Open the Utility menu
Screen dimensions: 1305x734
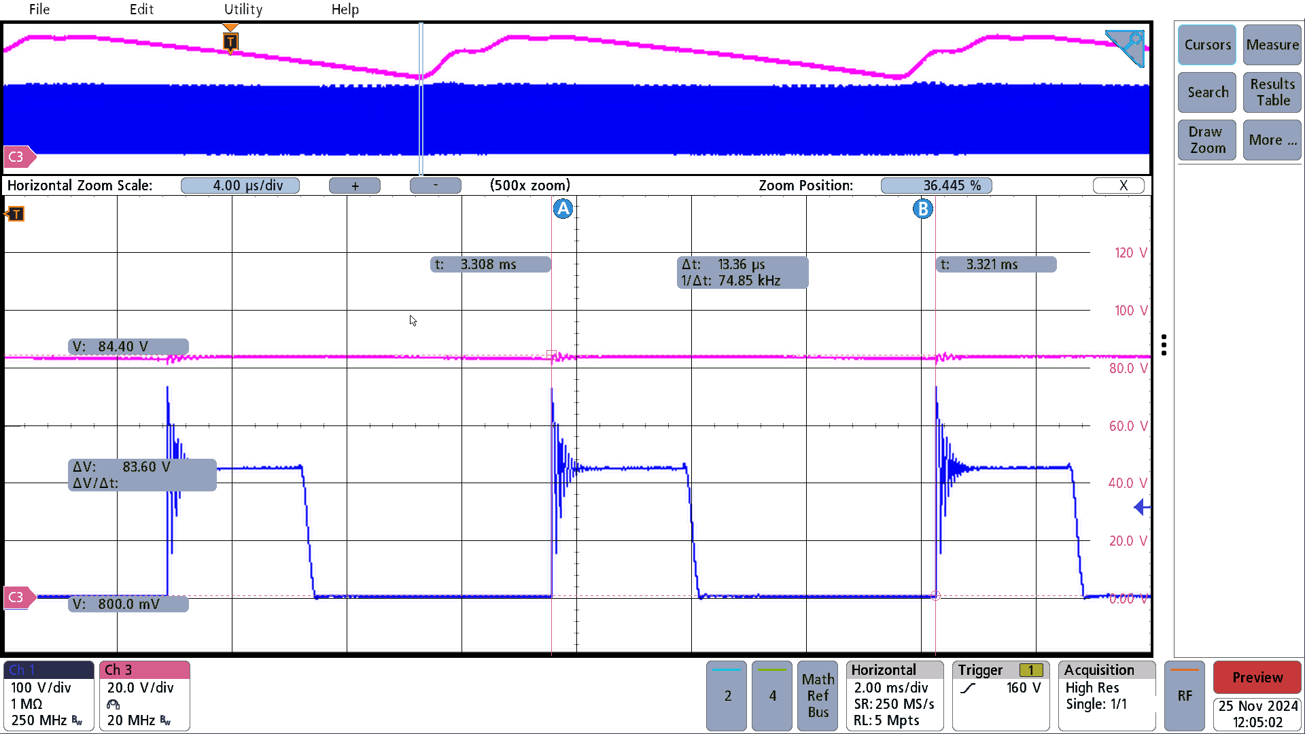point(243,10)
